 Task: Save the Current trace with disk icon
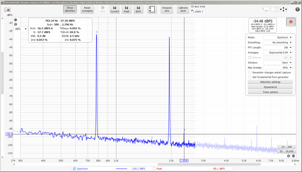(115, 9)
